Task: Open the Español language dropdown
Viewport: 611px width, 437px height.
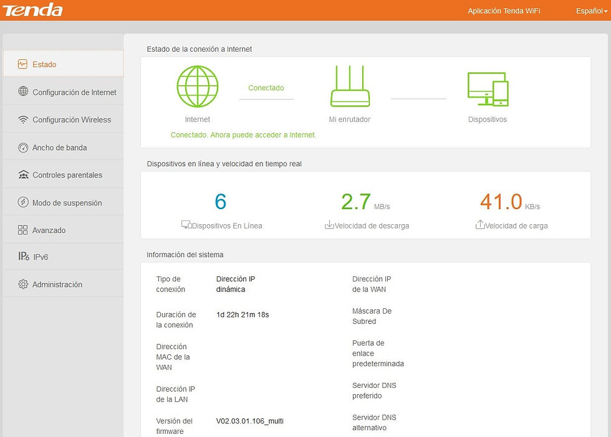Action: tap(592, 11)
